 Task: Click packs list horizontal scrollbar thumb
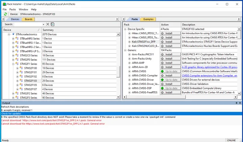click(156, 97)
